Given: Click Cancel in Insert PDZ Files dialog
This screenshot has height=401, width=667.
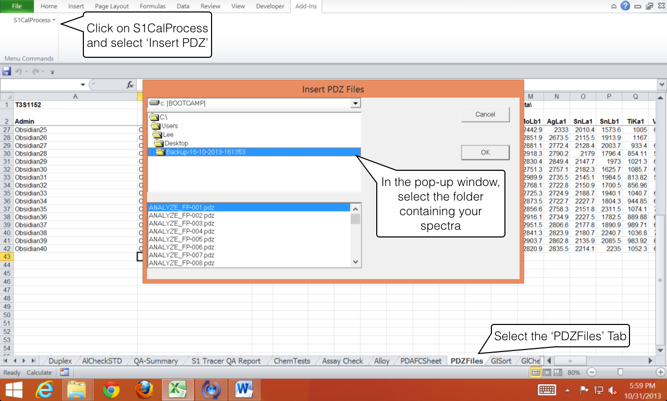Looking at the screenshot, I should [485, 115].
